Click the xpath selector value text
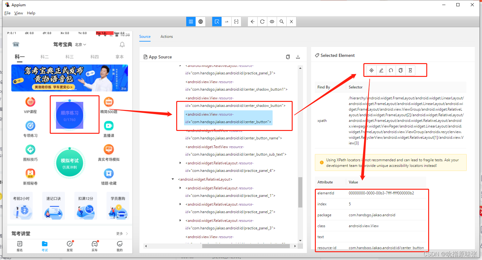 [406, 120]
